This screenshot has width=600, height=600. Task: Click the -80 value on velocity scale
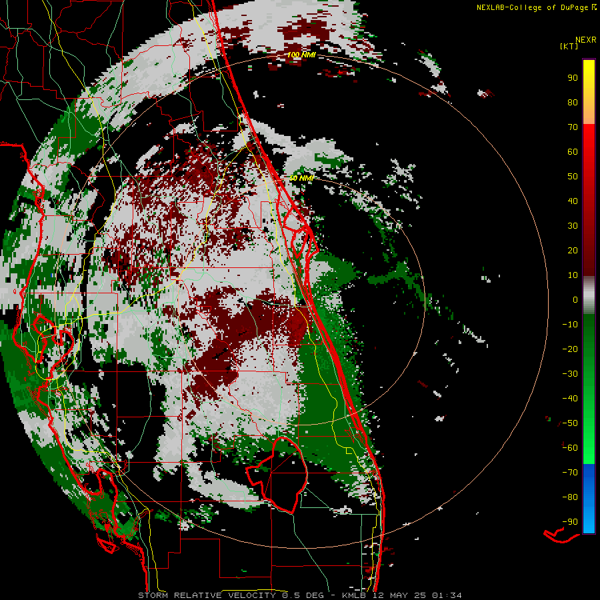570,497
